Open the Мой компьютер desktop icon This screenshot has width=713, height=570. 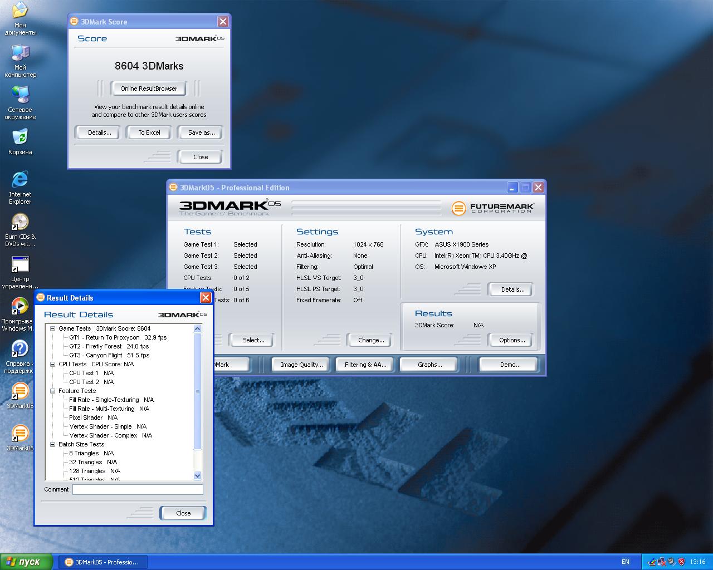click(20, 61)
